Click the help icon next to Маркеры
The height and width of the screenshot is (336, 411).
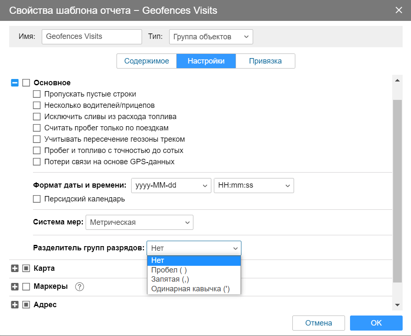(x=80, y=287)
